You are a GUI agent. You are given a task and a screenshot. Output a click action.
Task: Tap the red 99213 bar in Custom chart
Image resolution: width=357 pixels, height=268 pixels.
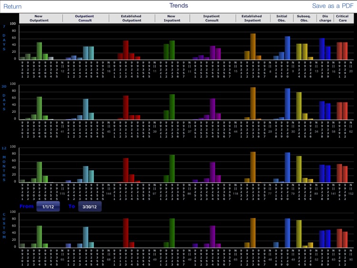click(126, 233)
